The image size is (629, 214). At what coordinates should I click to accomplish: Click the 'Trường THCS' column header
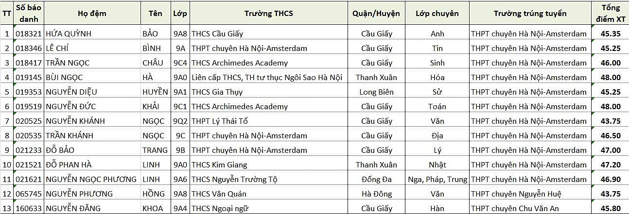(x=269, y=13)
